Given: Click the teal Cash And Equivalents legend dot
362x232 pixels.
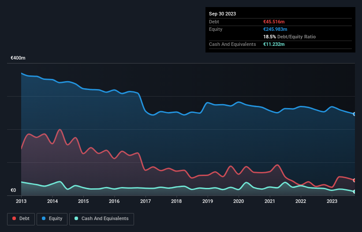Looking at the screenshot, I should pyautogui.click(x=76, y=218).
